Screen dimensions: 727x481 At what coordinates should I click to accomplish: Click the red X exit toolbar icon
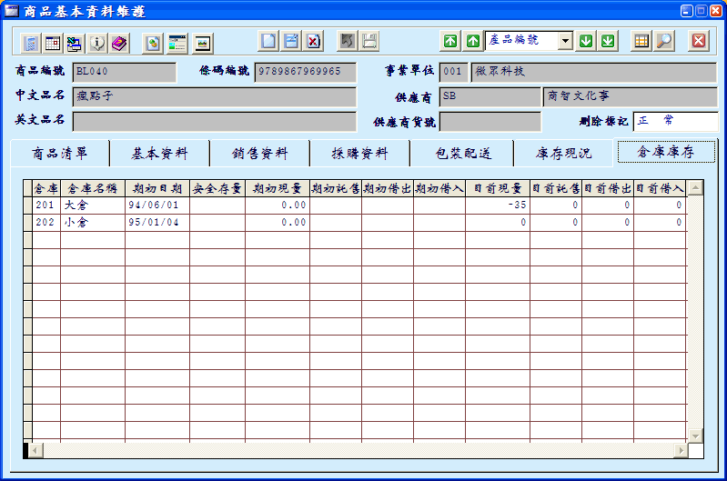(x=699, y=41)
